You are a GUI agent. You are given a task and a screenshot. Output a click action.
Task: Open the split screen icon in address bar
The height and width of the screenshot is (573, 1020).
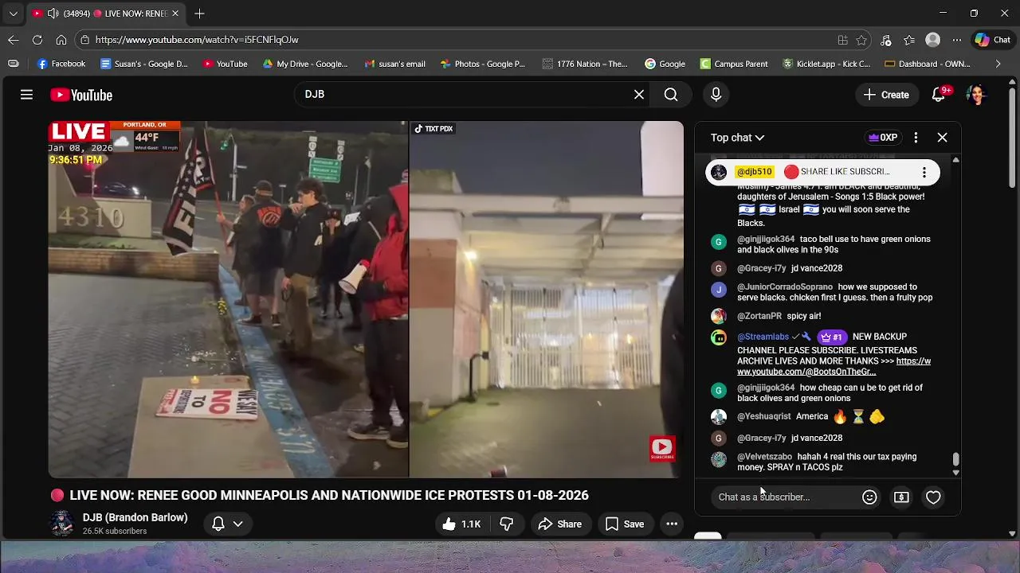pos(842,40)
